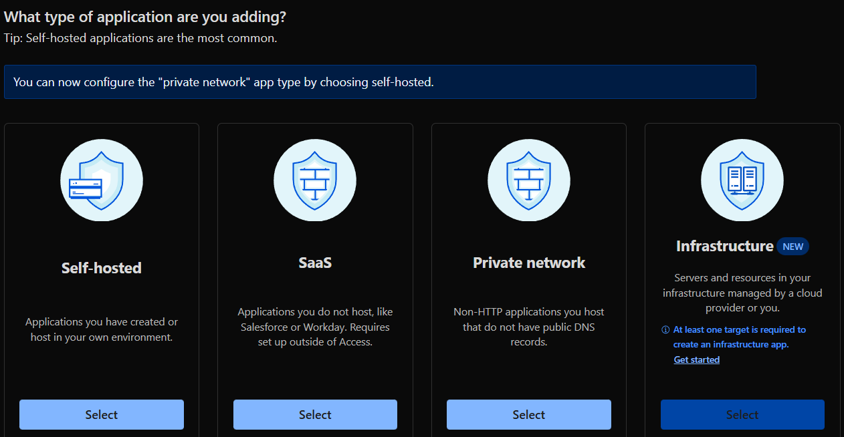The height and width of the screenshot is (437, 844).
Task: Open the Get started link
Action: [697, 359]
